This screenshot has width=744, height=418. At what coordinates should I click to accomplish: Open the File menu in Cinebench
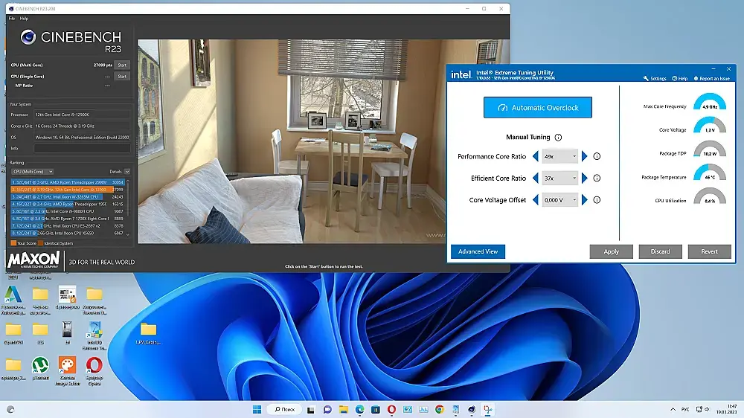[x=12, y=19]
